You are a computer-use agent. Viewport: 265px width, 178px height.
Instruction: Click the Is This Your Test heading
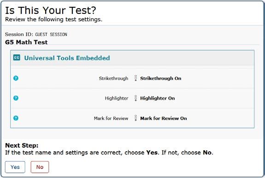tap(51, 10)
